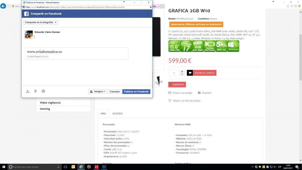Open the favorites star icon in Internet Explorer
Viewport: 302px width, 170px height.
(x=292, y=6)
